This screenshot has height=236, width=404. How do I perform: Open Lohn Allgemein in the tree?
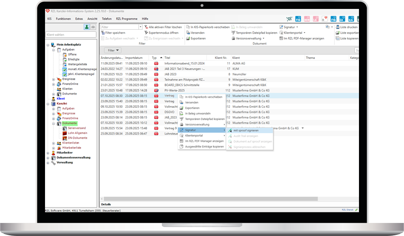pyautogui.click(x=77, y=133)
